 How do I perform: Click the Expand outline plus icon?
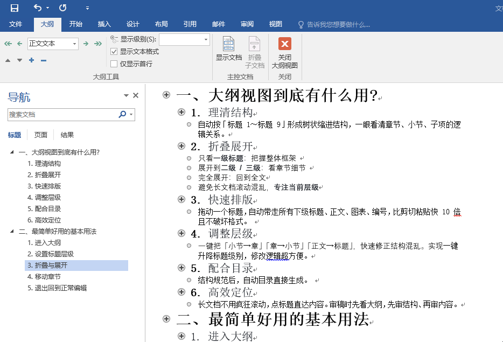pos(31,60)
